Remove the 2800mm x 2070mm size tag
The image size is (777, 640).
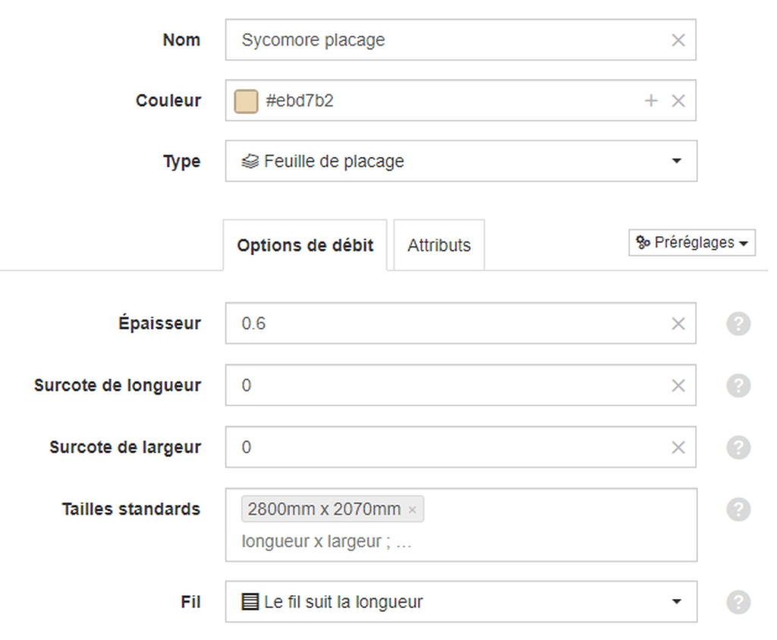(x=412, y=509)
